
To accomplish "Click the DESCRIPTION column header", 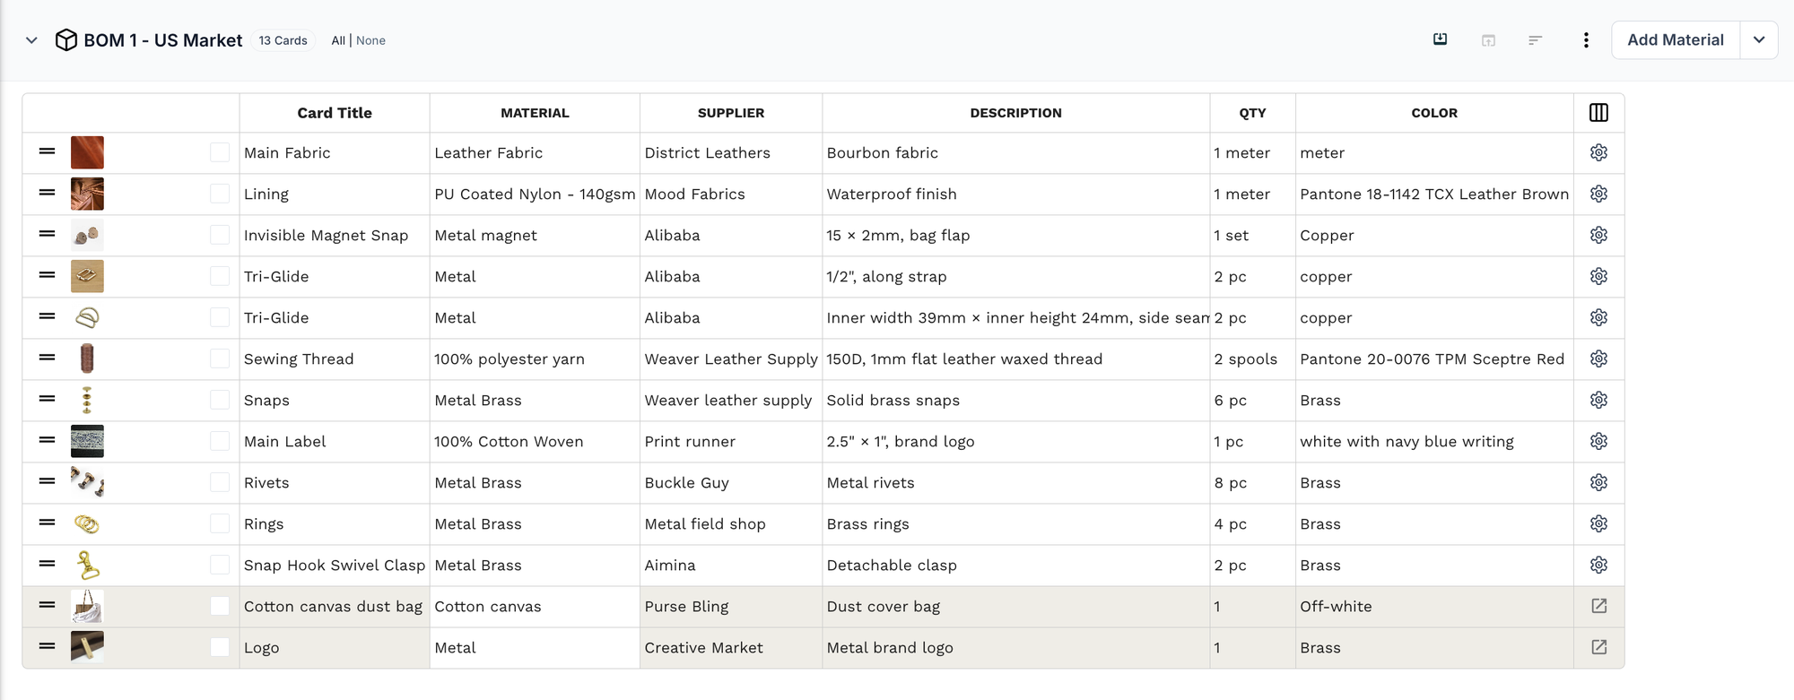I will [1015, 113].
